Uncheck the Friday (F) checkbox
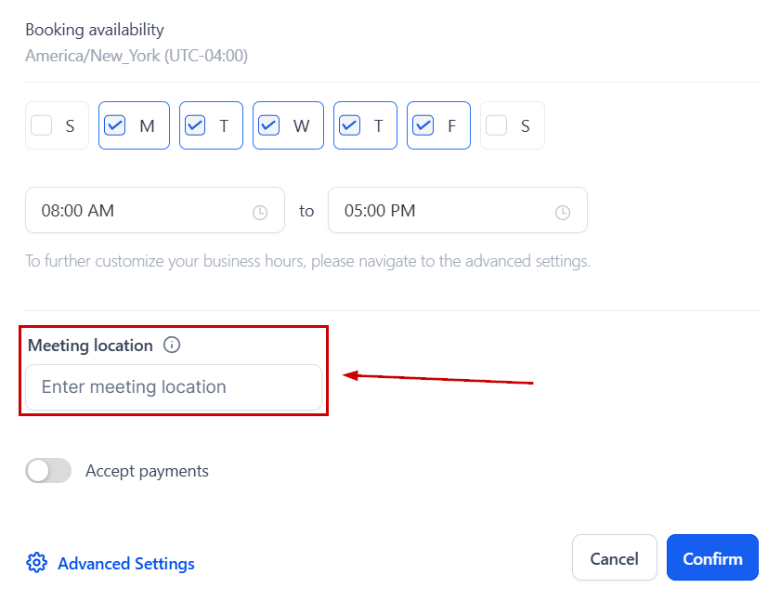This screenshot has width=781, height=601. 423,125
